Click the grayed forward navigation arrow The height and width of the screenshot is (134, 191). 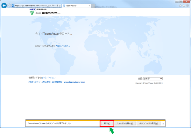(x=9, y=5)
